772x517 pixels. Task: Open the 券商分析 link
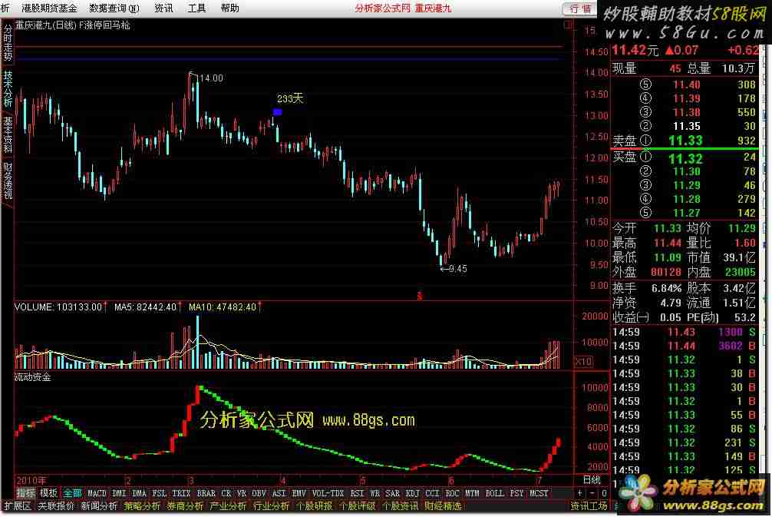pyautogui.click(x=185, y=505)
